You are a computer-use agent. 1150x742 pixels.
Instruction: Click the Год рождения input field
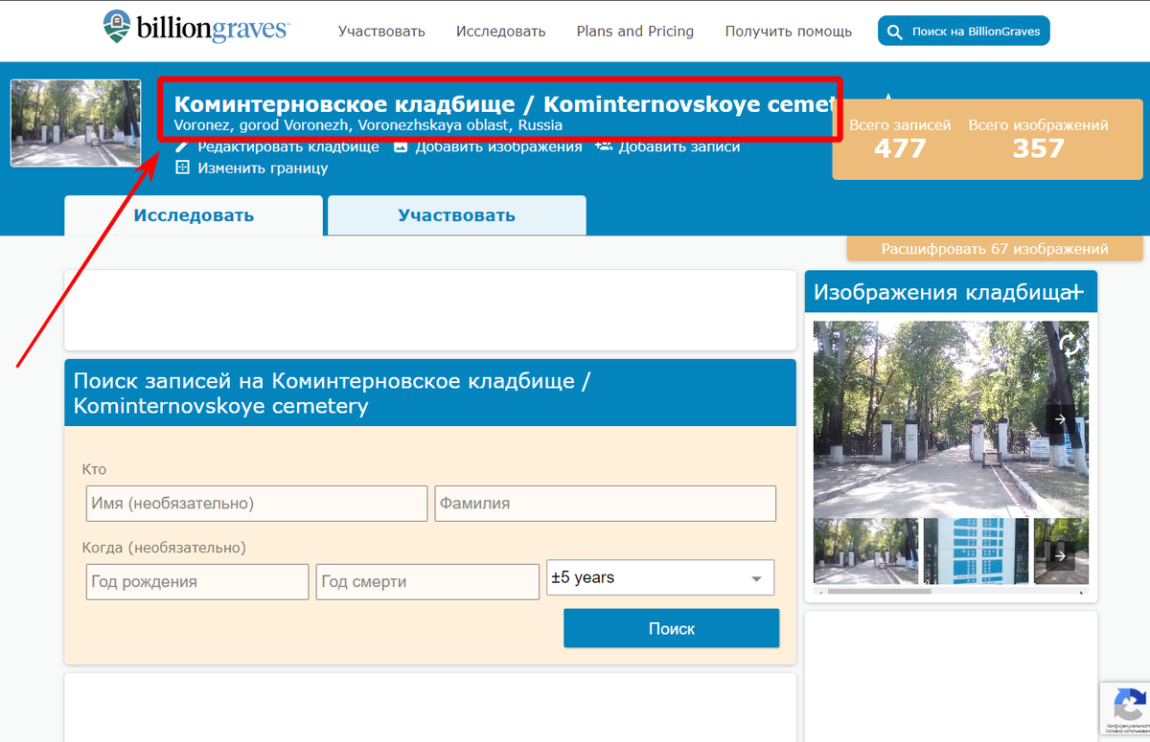click(197, 582)
